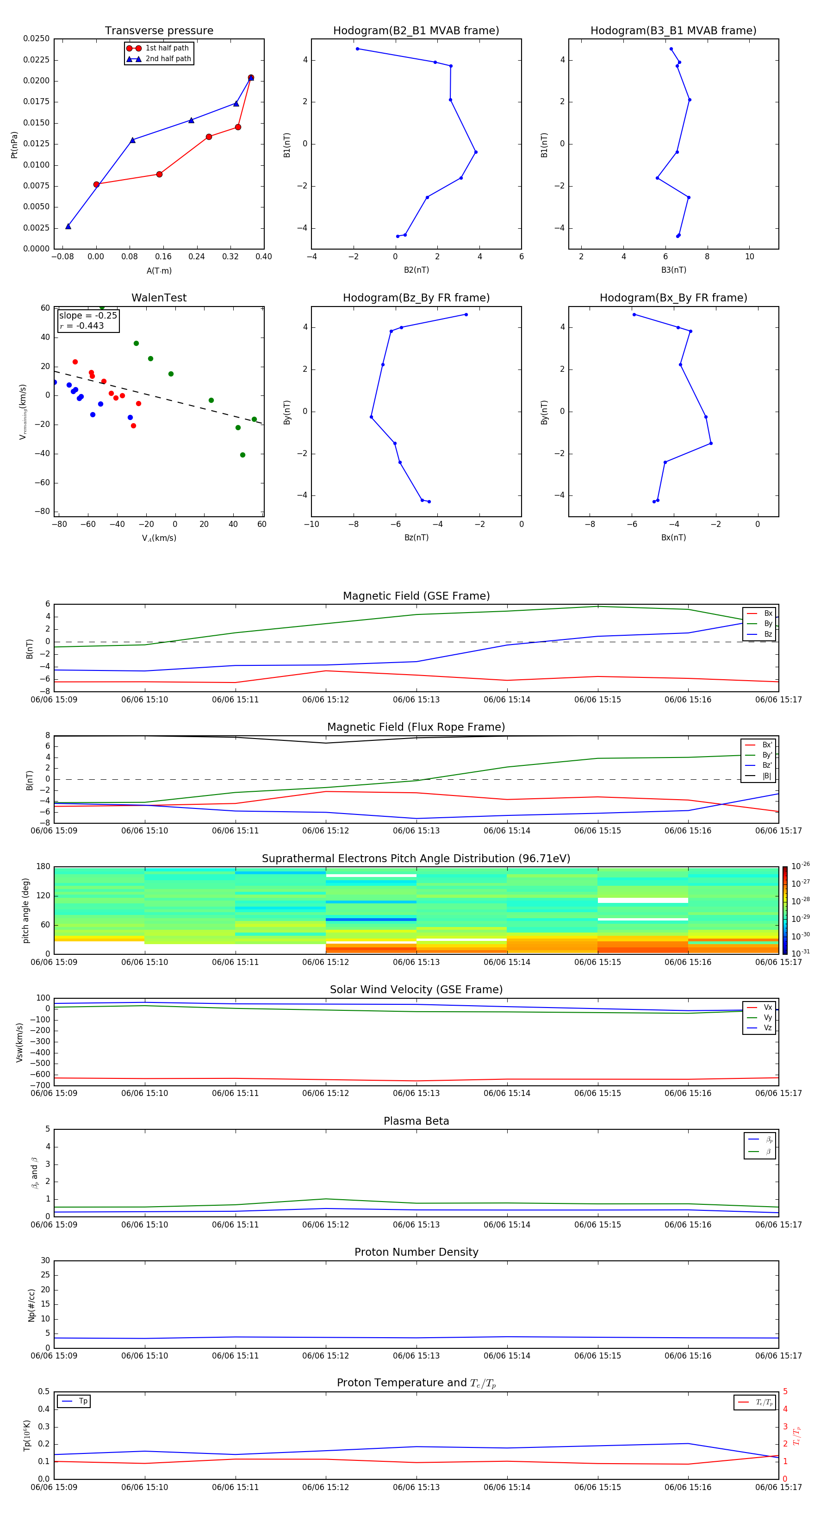833x1528 pixels.
Task: Click the 'Np(#/cc)' axis label
Action: pyautogui.click(x=31, y=1305)
